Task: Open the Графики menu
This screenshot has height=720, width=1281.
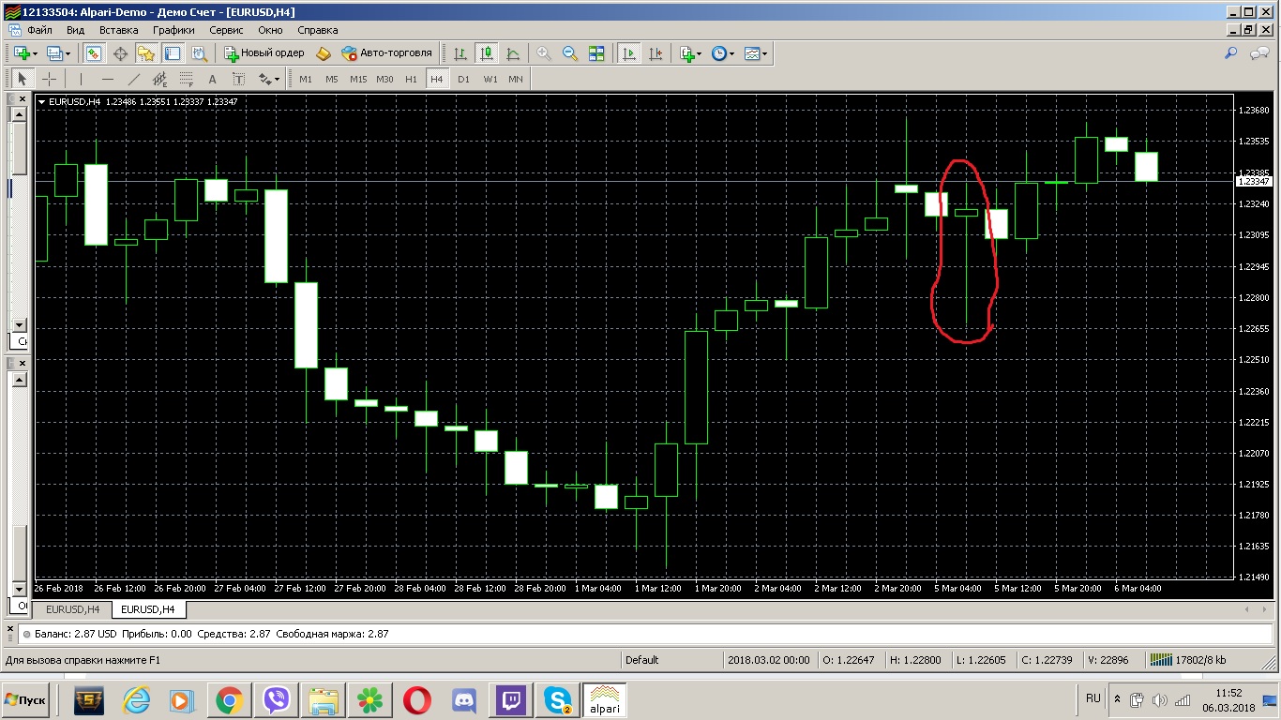Action: [x=173, y=29]
